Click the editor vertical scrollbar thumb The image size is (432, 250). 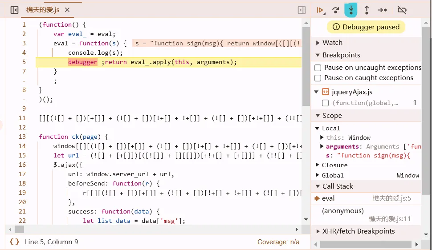click(306, 66)
